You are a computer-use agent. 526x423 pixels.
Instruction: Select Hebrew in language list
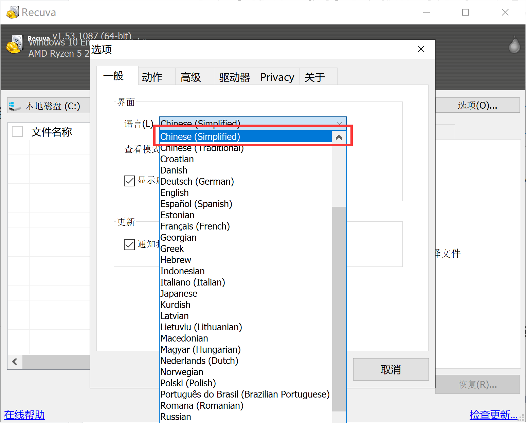click(246, 260)
